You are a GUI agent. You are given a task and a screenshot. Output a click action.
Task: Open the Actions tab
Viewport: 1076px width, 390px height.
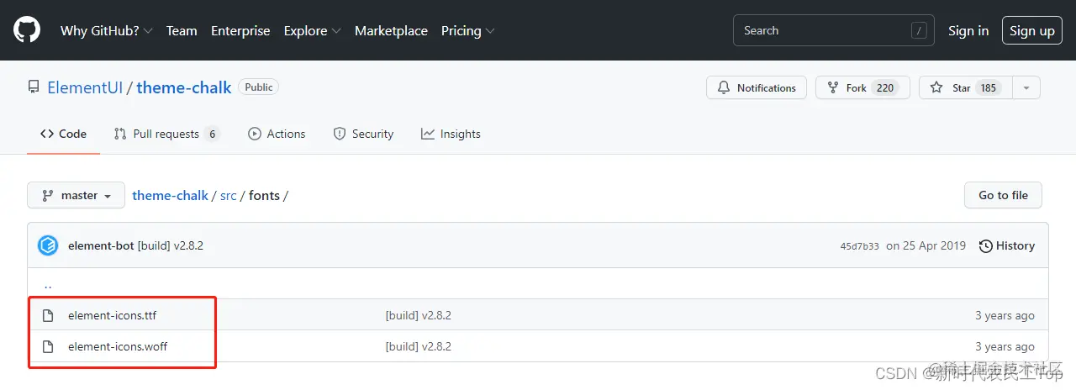tap(277, 134)
